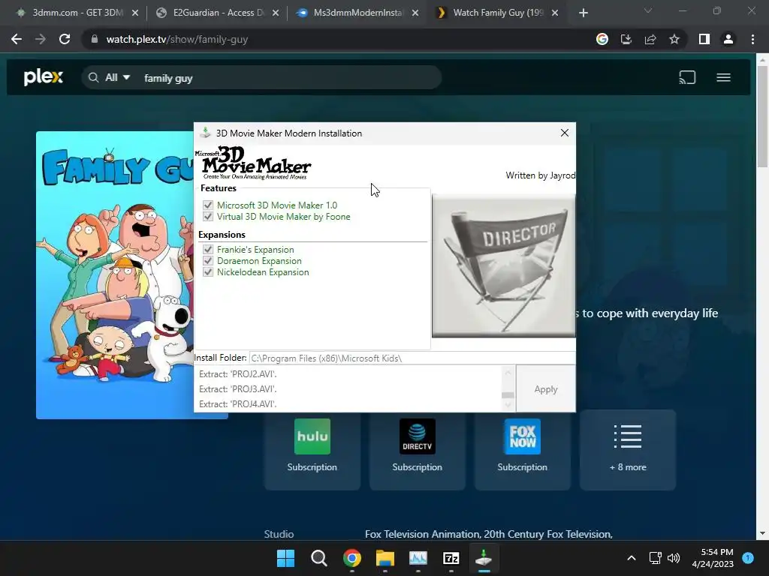Open the clock and date in the taskbar

click(713, 558)
